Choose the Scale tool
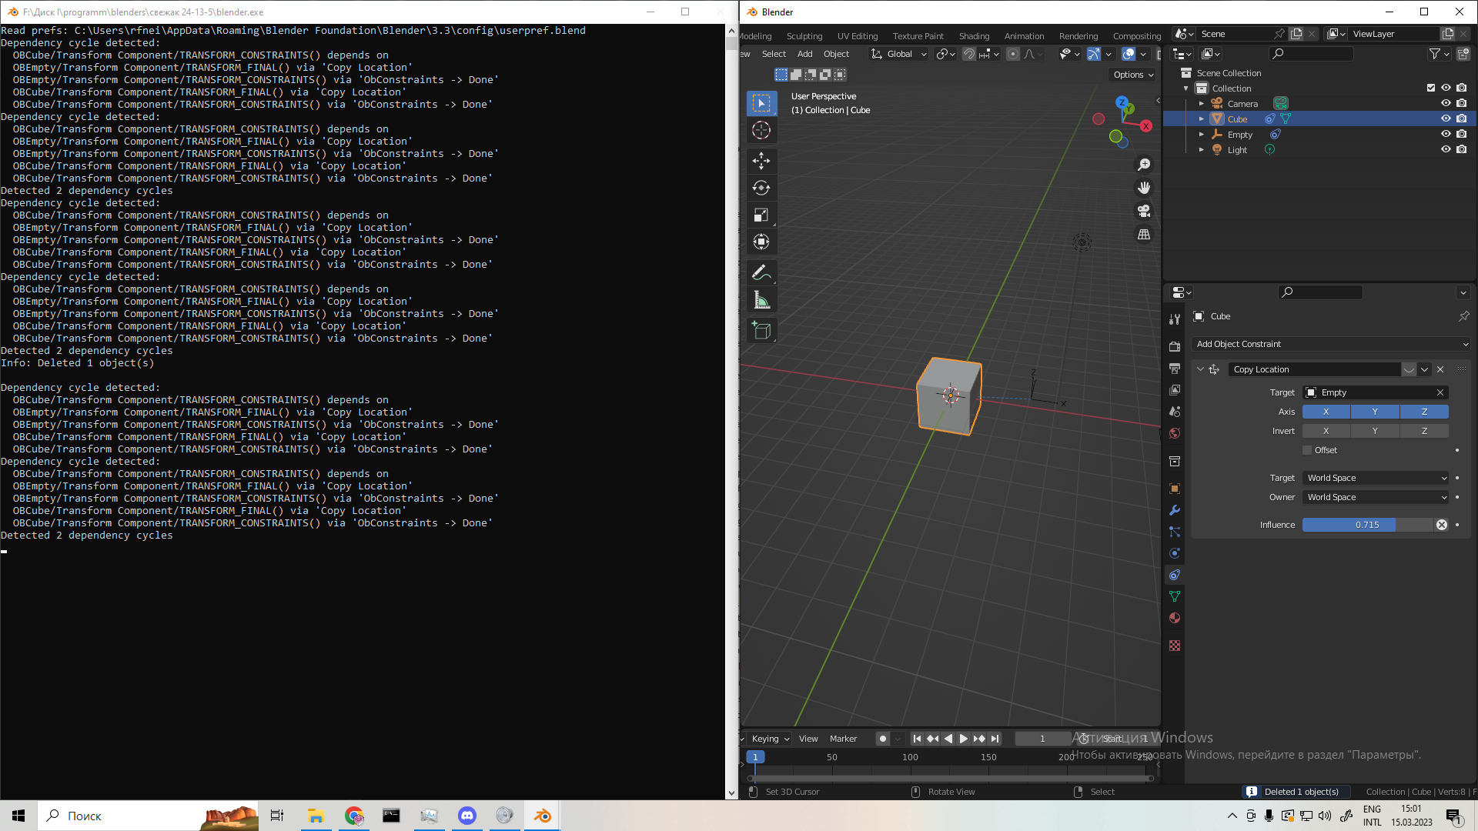 tap(761, 215)
